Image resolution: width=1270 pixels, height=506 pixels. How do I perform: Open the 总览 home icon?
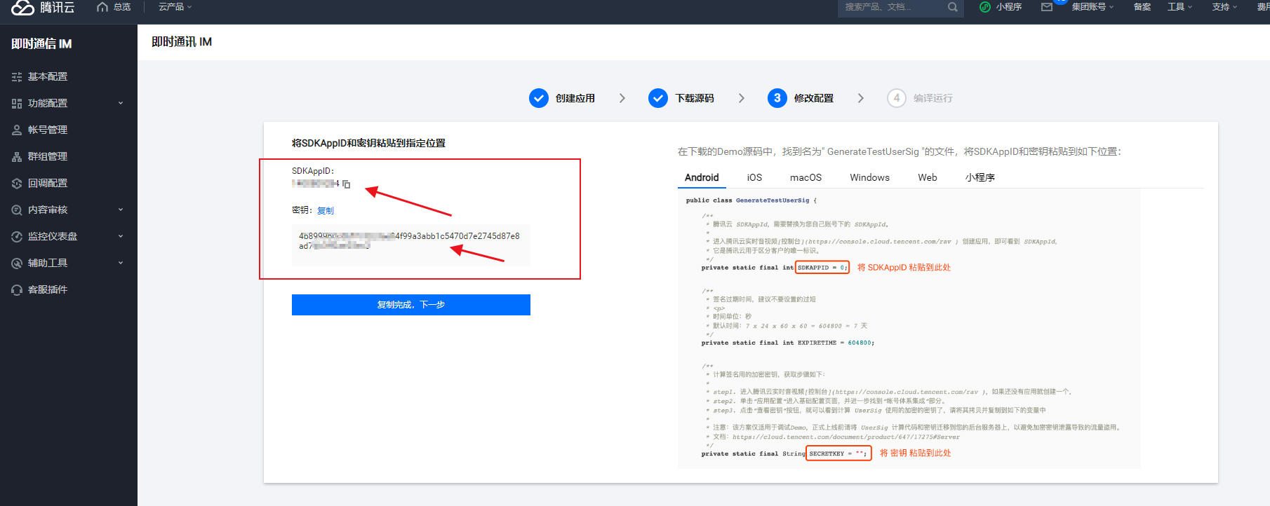(102, 7)
